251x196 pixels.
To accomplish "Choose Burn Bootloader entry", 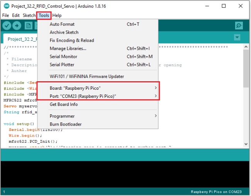I will click(98, 124).
